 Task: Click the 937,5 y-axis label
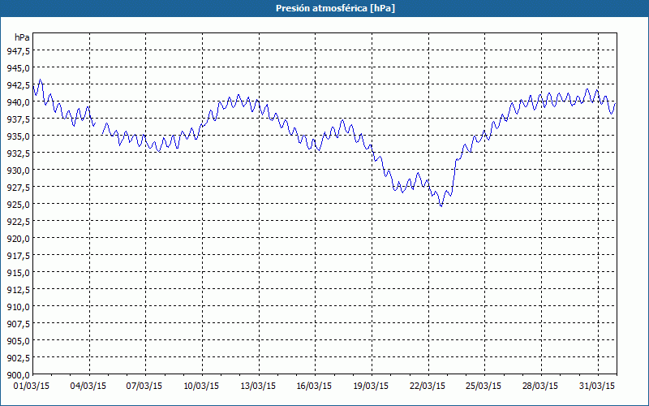(x=18, y=119)
